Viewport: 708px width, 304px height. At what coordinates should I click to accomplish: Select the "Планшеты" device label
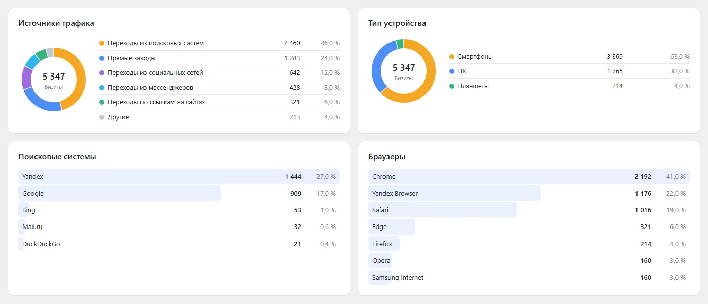coord(473,86)
